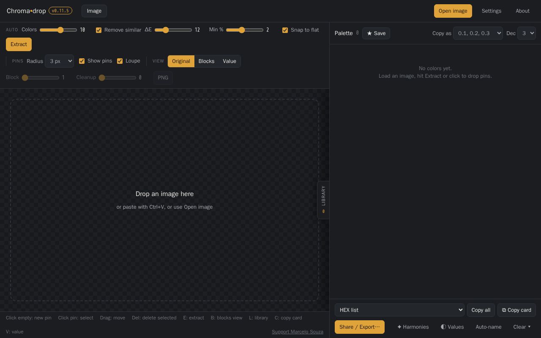Viewport: 541px width, 338px height.
Task: Open Settings from the header
Action: 492,11
